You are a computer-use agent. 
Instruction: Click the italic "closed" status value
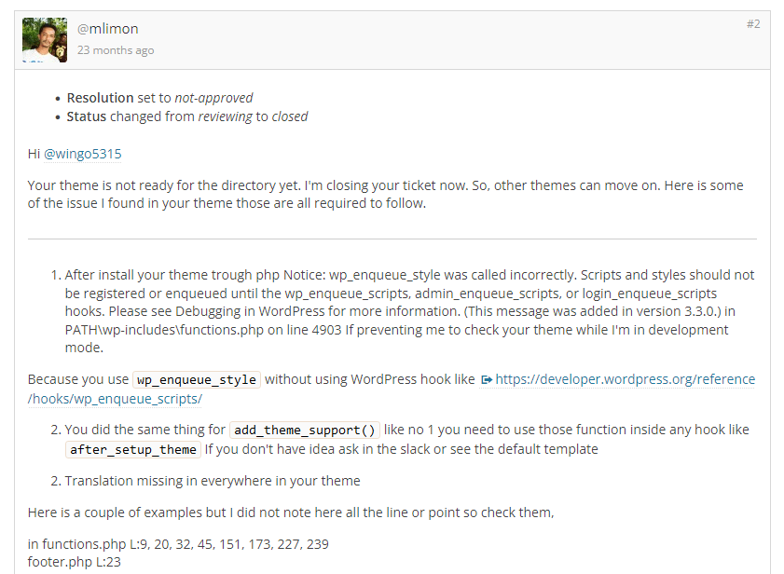coord(290,116)
